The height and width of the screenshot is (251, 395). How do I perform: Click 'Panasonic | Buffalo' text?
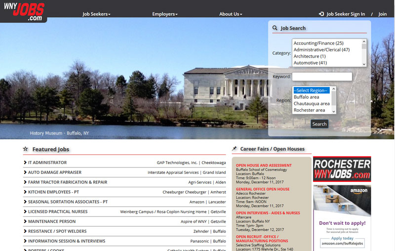coord(208,242)
